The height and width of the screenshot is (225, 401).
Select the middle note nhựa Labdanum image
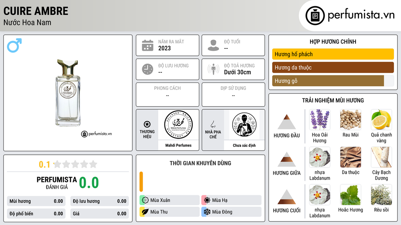320,157
